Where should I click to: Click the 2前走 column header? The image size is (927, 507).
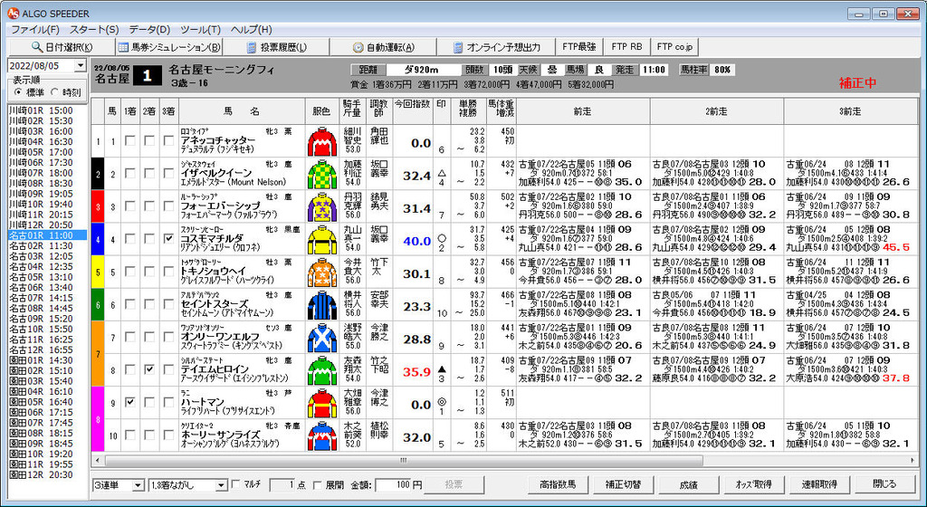coord(717,111)
